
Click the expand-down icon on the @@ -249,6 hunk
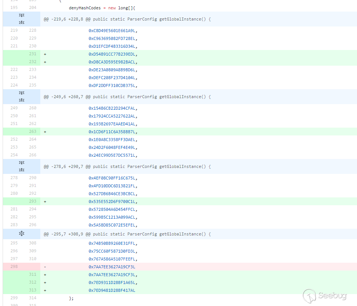[21, 93]
